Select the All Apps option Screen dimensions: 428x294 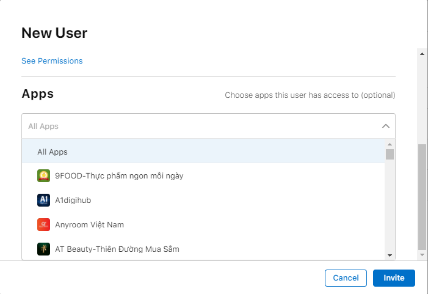(53, 152)
